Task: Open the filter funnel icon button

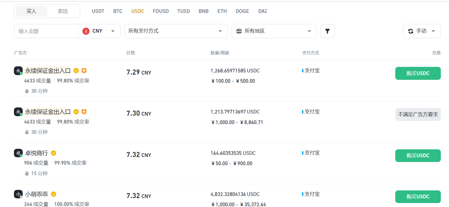Action: (x=327, y=31)
